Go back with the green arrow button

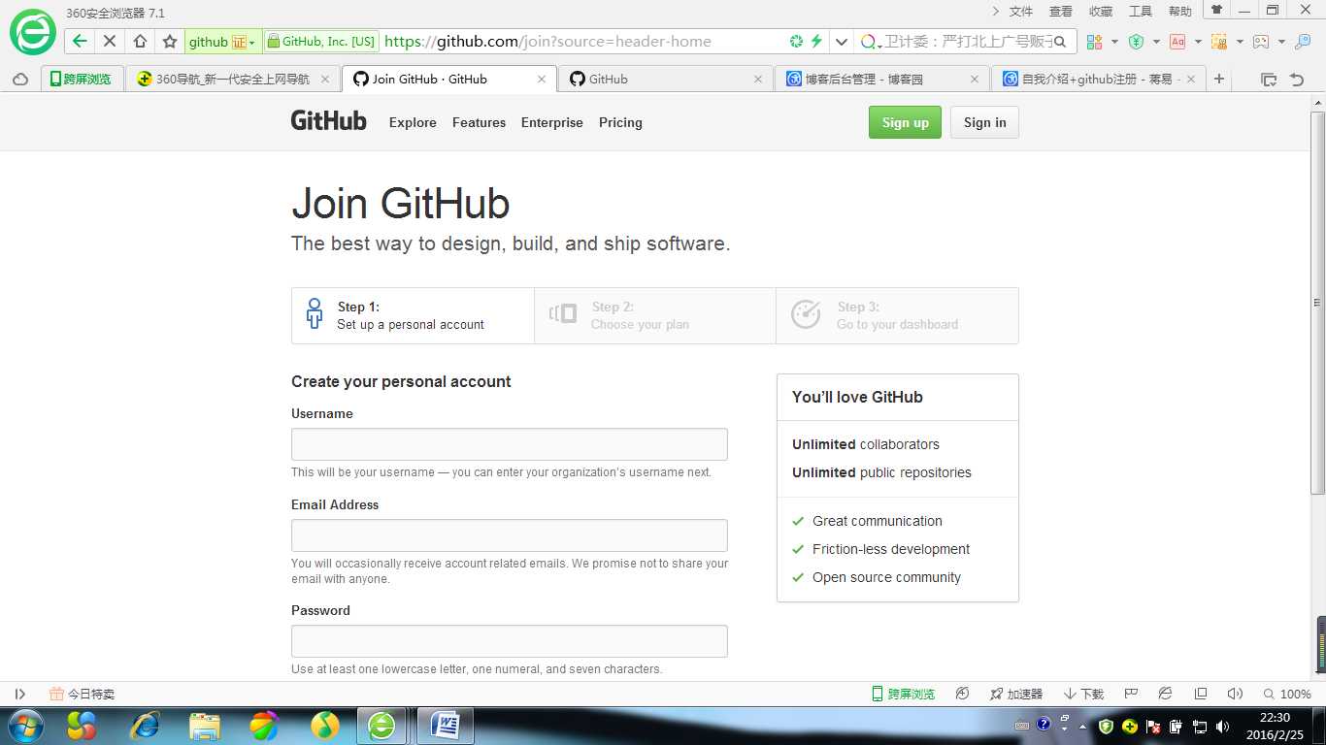(80, 42)
